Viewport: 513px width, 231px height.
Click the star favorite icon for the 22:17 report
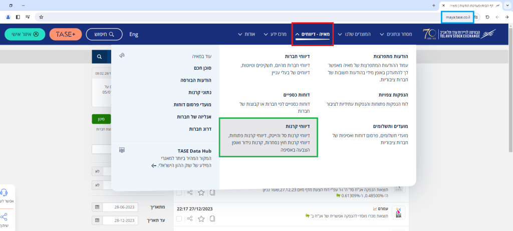coord(201,218)
